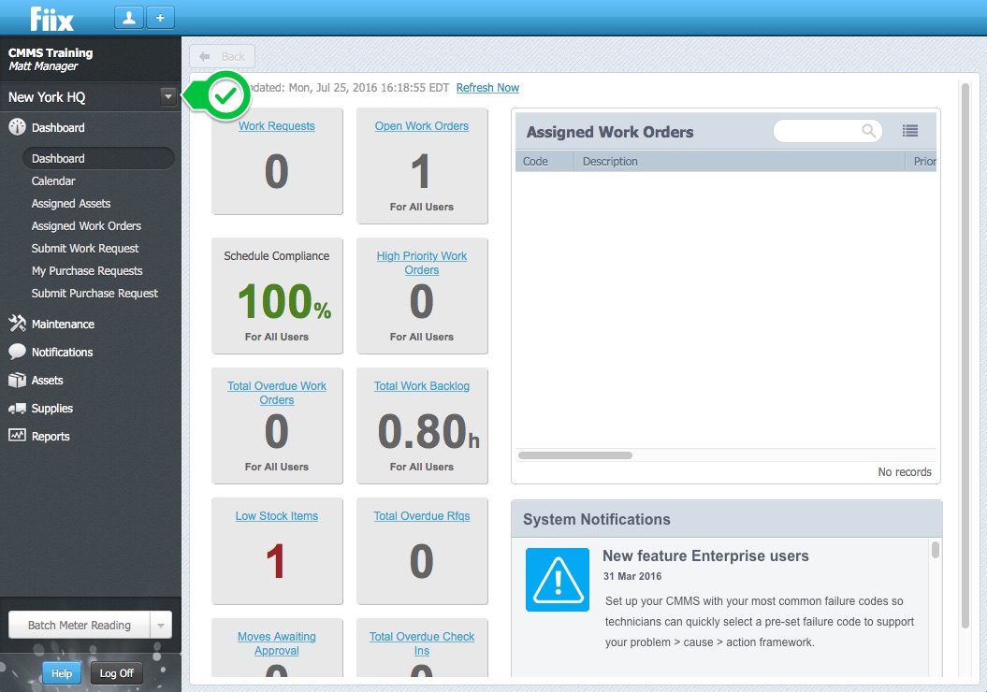Open Assigned Assets in the sidebar
Viewport: 987px width, 692px height.
click(71, 204)
